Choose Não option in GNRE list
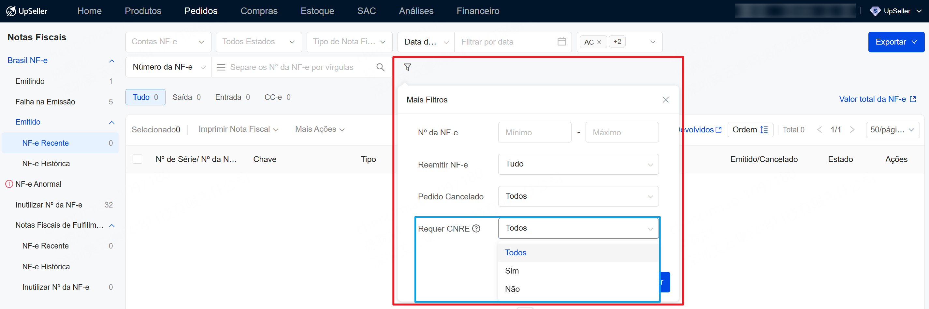The image size is (929, 309). tap(512, 289)
